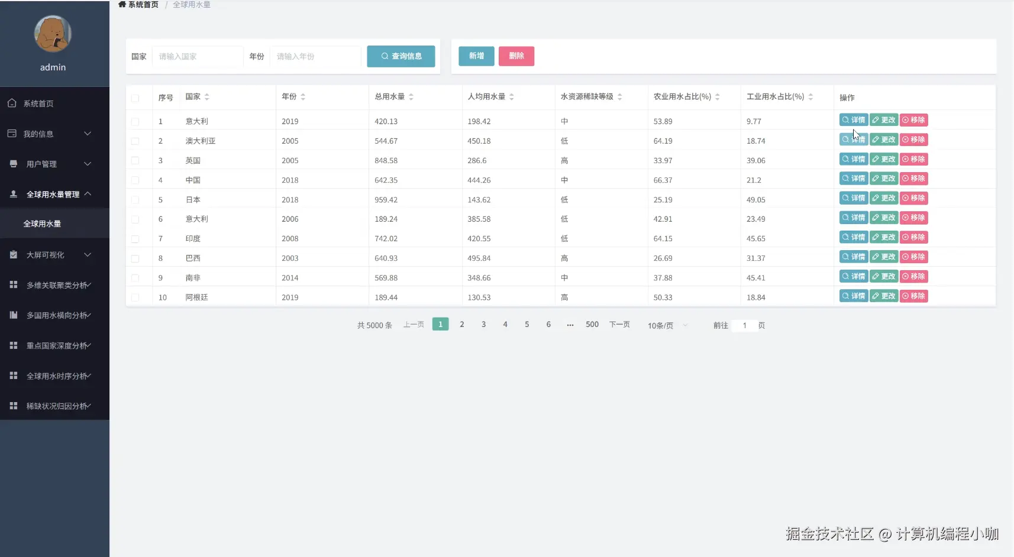Screen dimensions: 1014x557
Task: Sort by 工业用水占比 column arrows
Action: pyautogui.click(x=810, y=97)
